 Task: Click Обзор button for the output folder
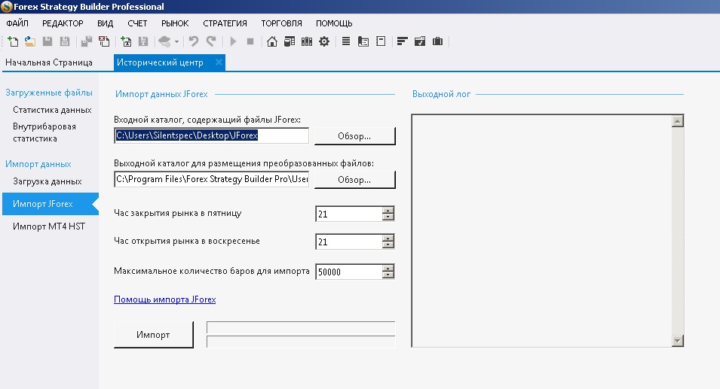point(354,180)
